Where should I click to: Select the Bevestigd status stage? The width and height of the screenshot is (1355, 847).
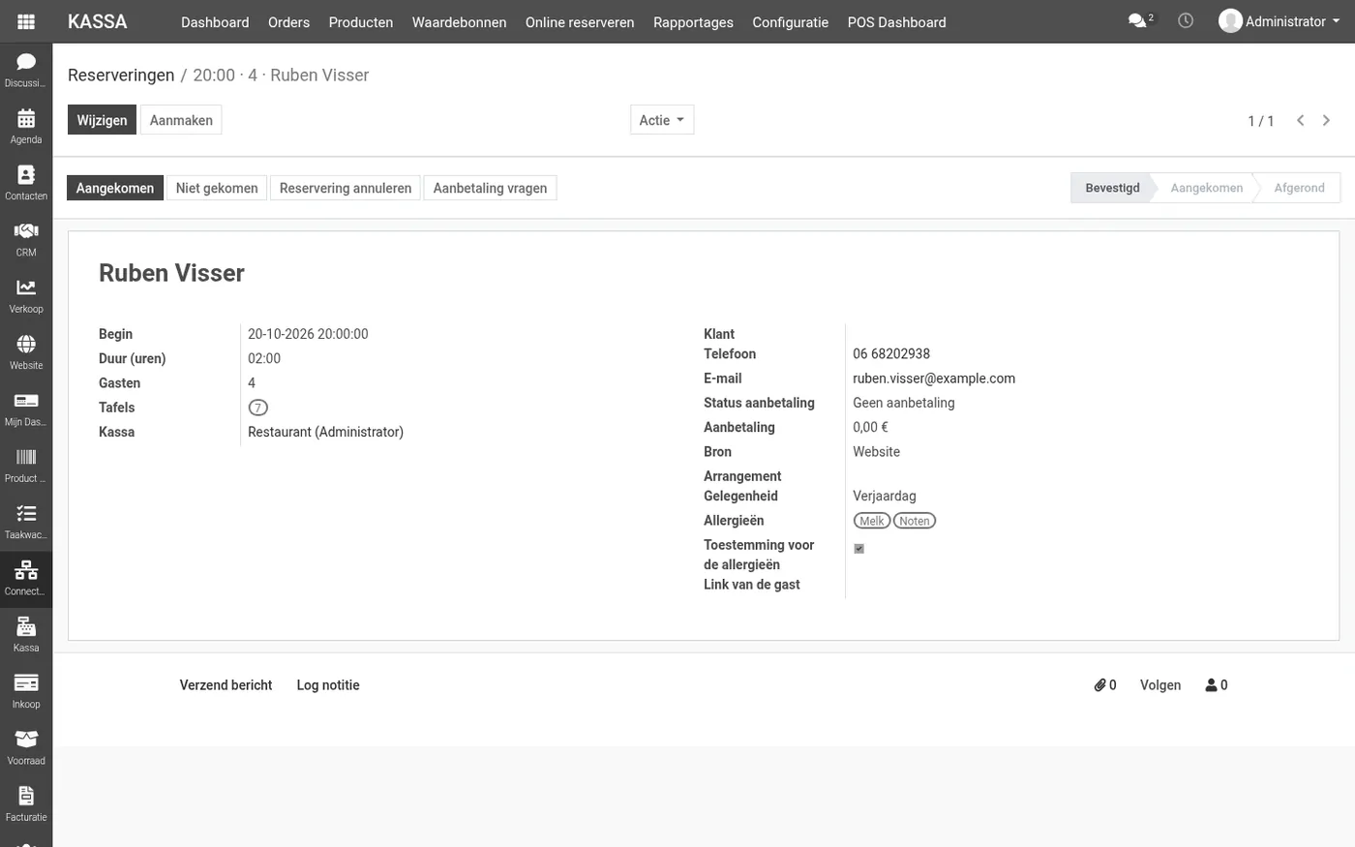point(1112,188)
